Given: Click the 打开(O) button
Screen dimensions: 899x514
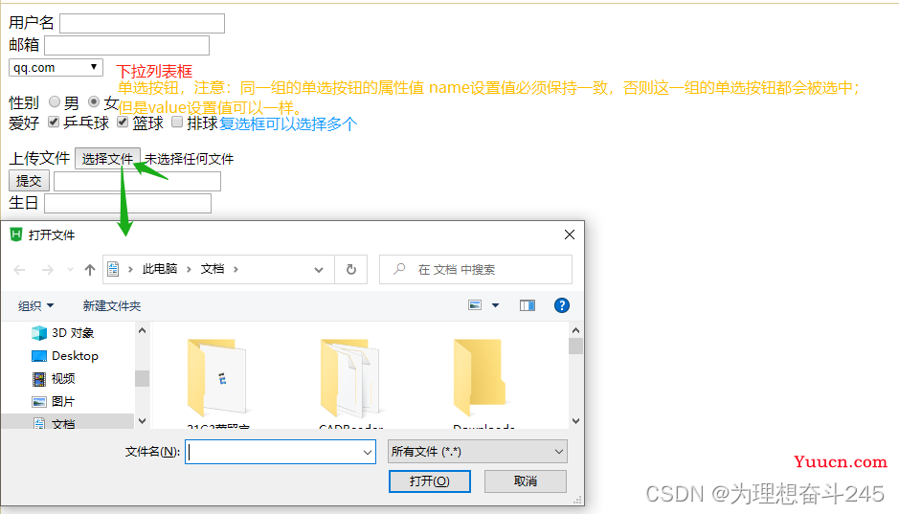Looking at the screenshot, I should 430,481.
